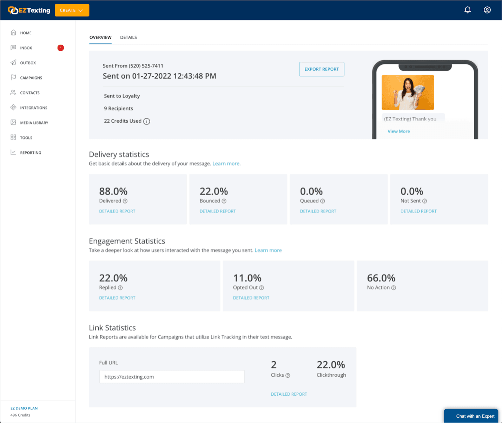Click the Home icon in sidebar

13,33
